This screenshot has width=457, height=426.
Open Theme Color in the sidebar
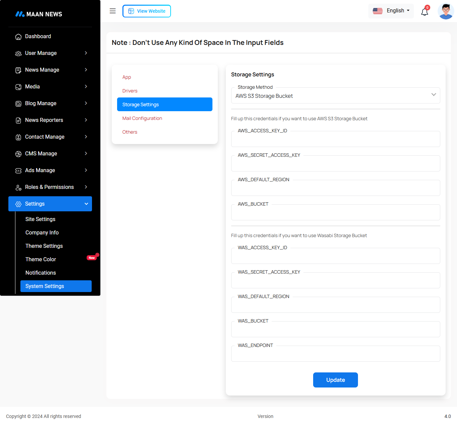coord(41,259)
